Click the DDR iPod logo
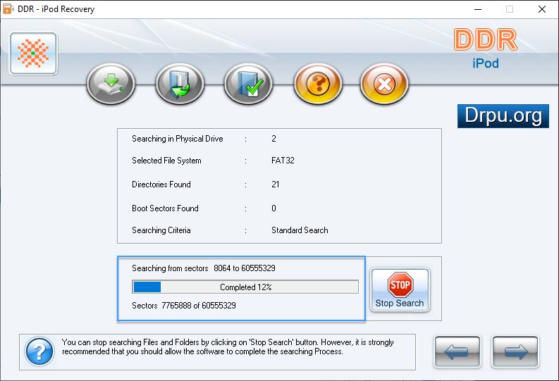The height and width of the screenshot is (381, 559). [x=486, y=49]
